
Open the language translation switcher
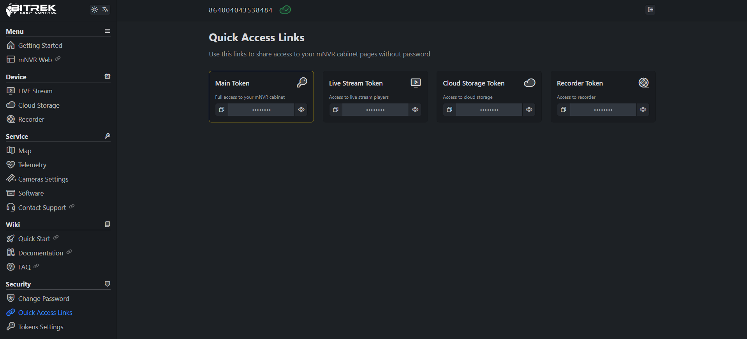point(105,10)
